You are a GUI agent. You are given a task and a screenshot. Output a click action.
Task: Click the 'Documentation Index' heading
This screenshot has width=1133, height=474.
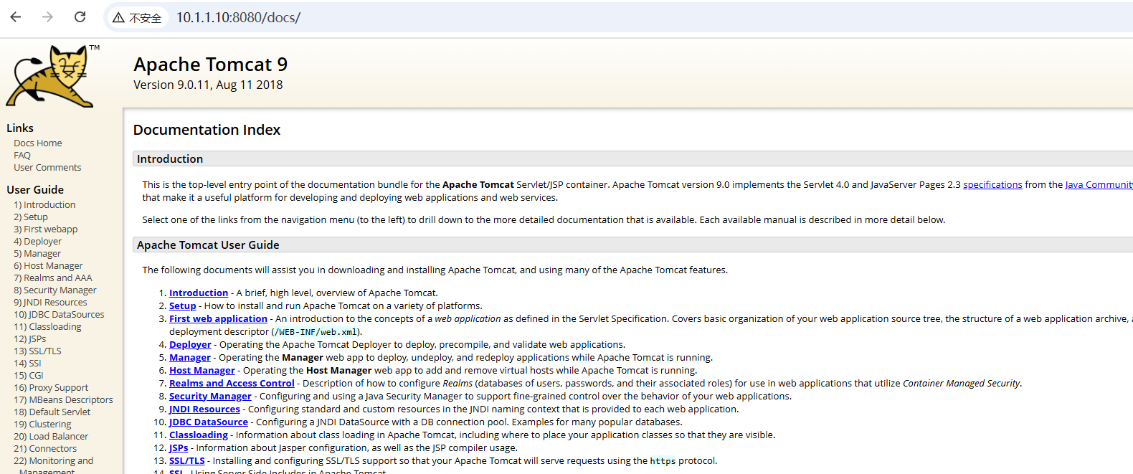(x=207, y=130)
